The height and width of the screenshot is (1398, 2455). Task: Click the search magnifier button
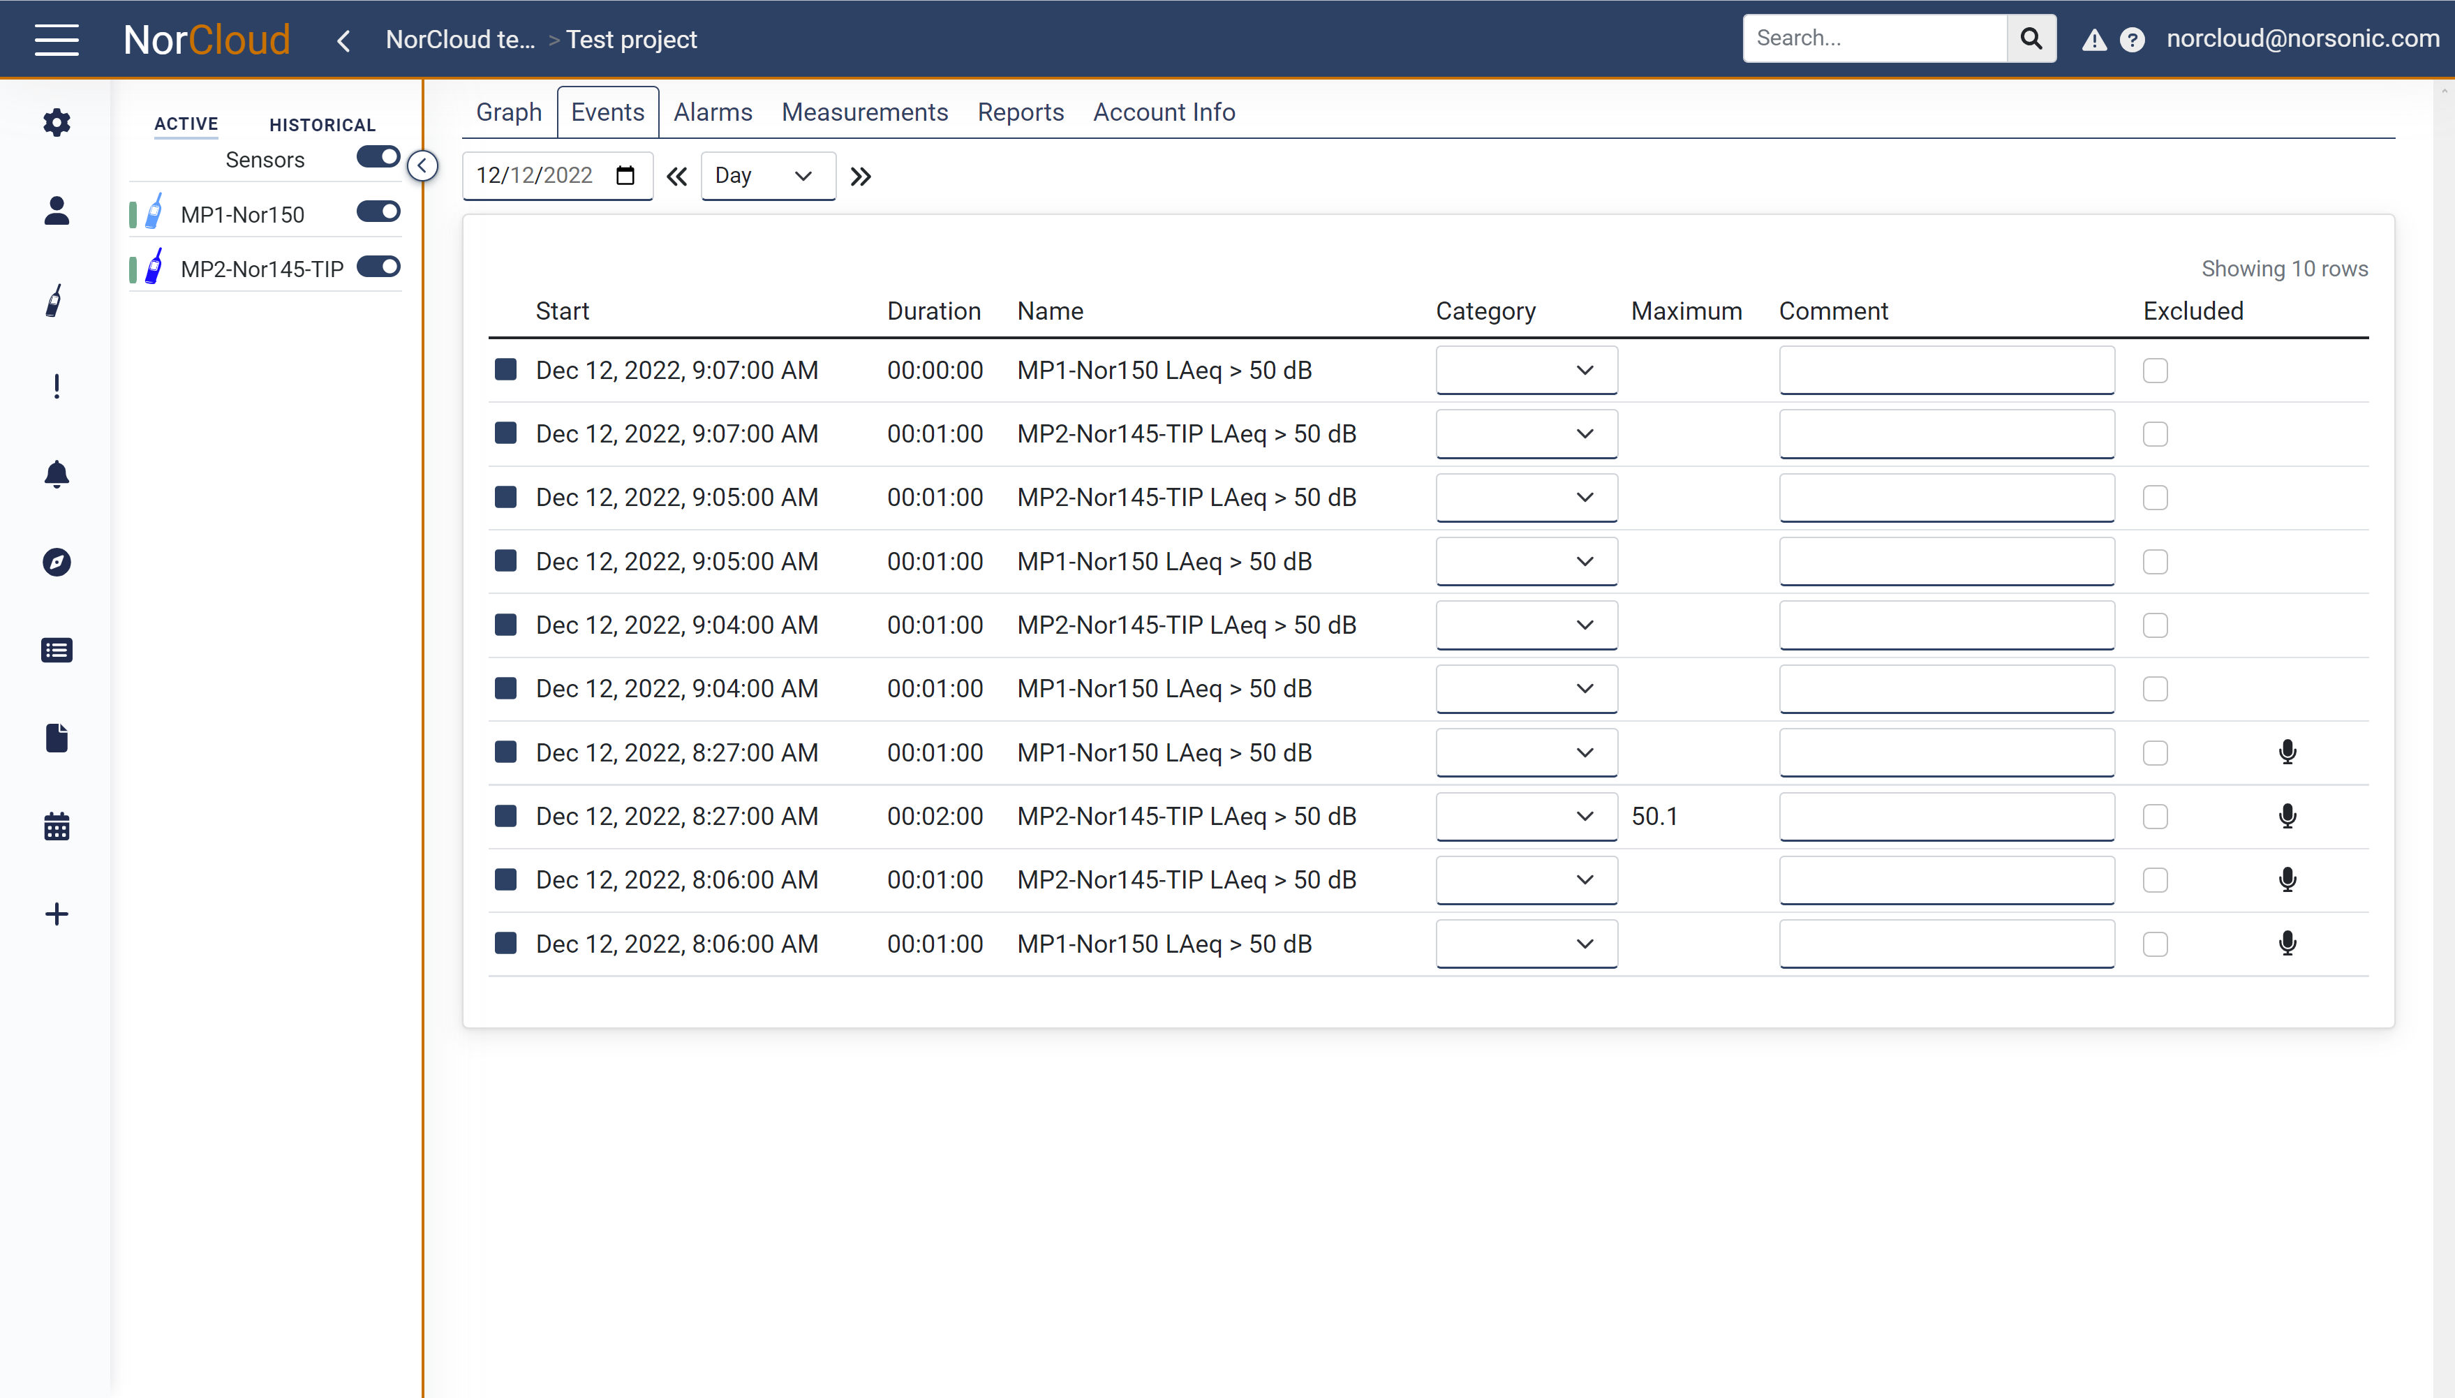(2031, 38)
